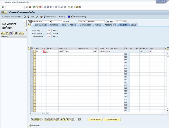Open Print Preview

(50, 17)
